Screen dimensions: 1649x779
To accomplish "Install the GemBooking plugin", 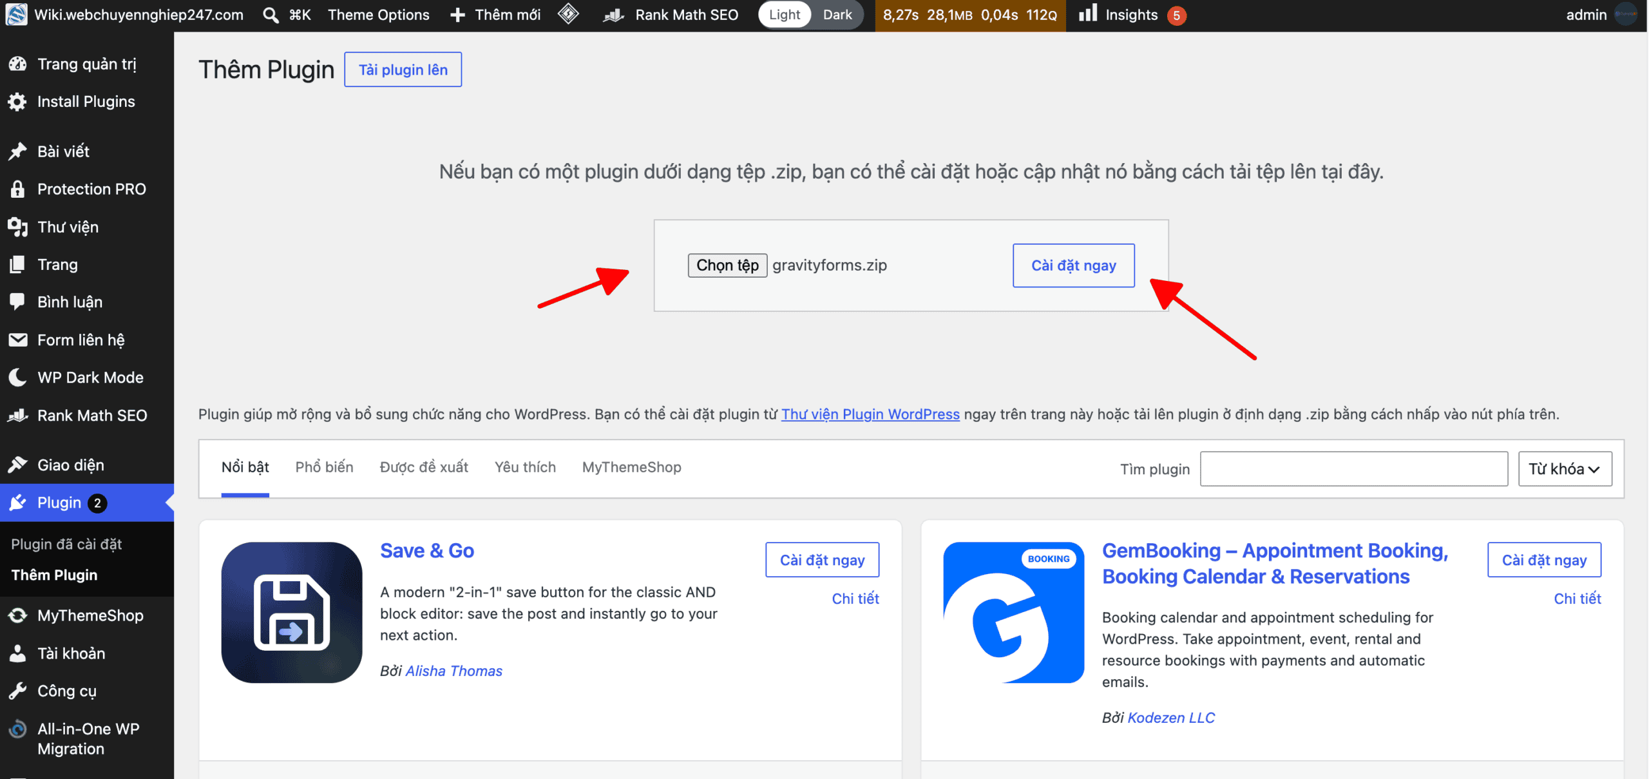I will (x=1544, y=560).
